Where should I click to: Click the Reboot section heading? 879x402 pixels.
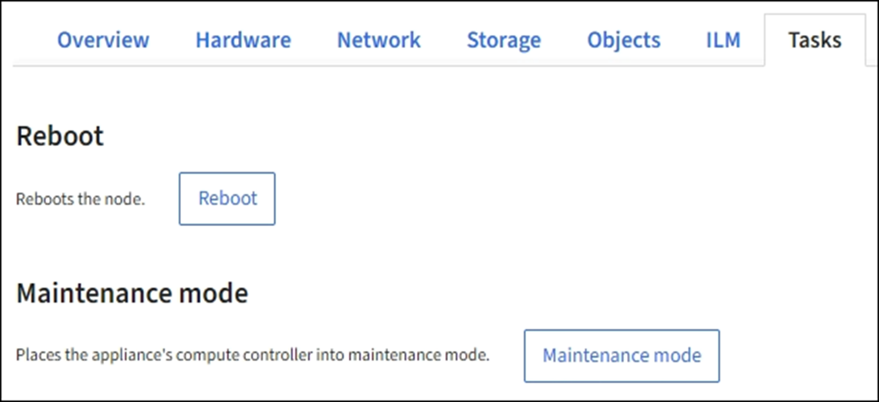click(x=60, y=136)
